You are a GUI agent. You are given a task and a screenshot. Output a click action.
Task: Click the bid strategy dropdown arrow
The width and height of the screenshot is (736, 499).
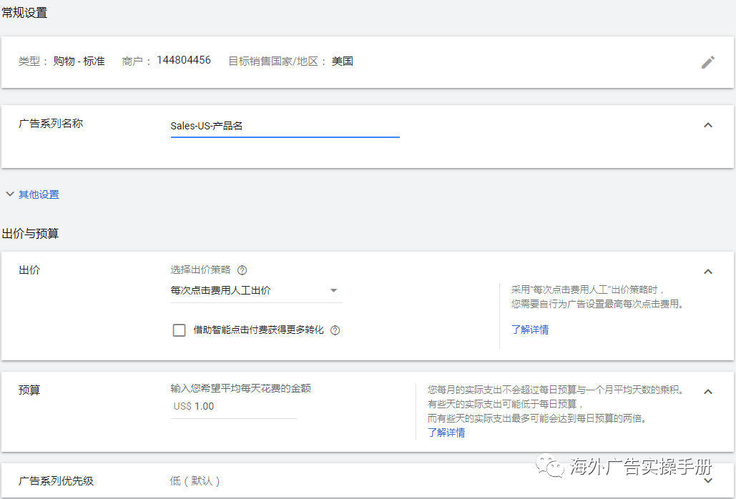tap(333, 290)
